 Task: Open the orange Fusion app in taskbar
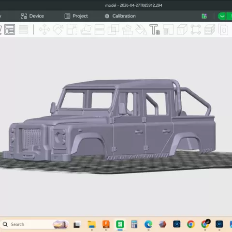[x=106, y=224]
